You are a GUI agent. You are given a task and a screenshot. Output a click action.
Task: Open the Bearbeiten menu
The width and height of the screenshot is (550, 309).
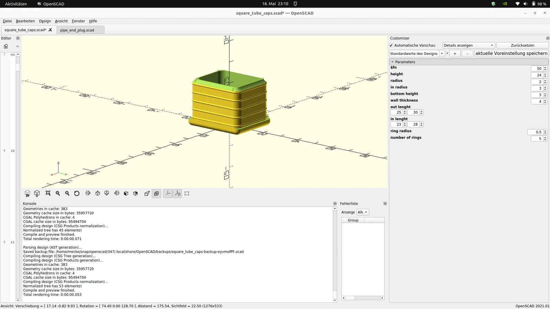(x=25, y=21)
